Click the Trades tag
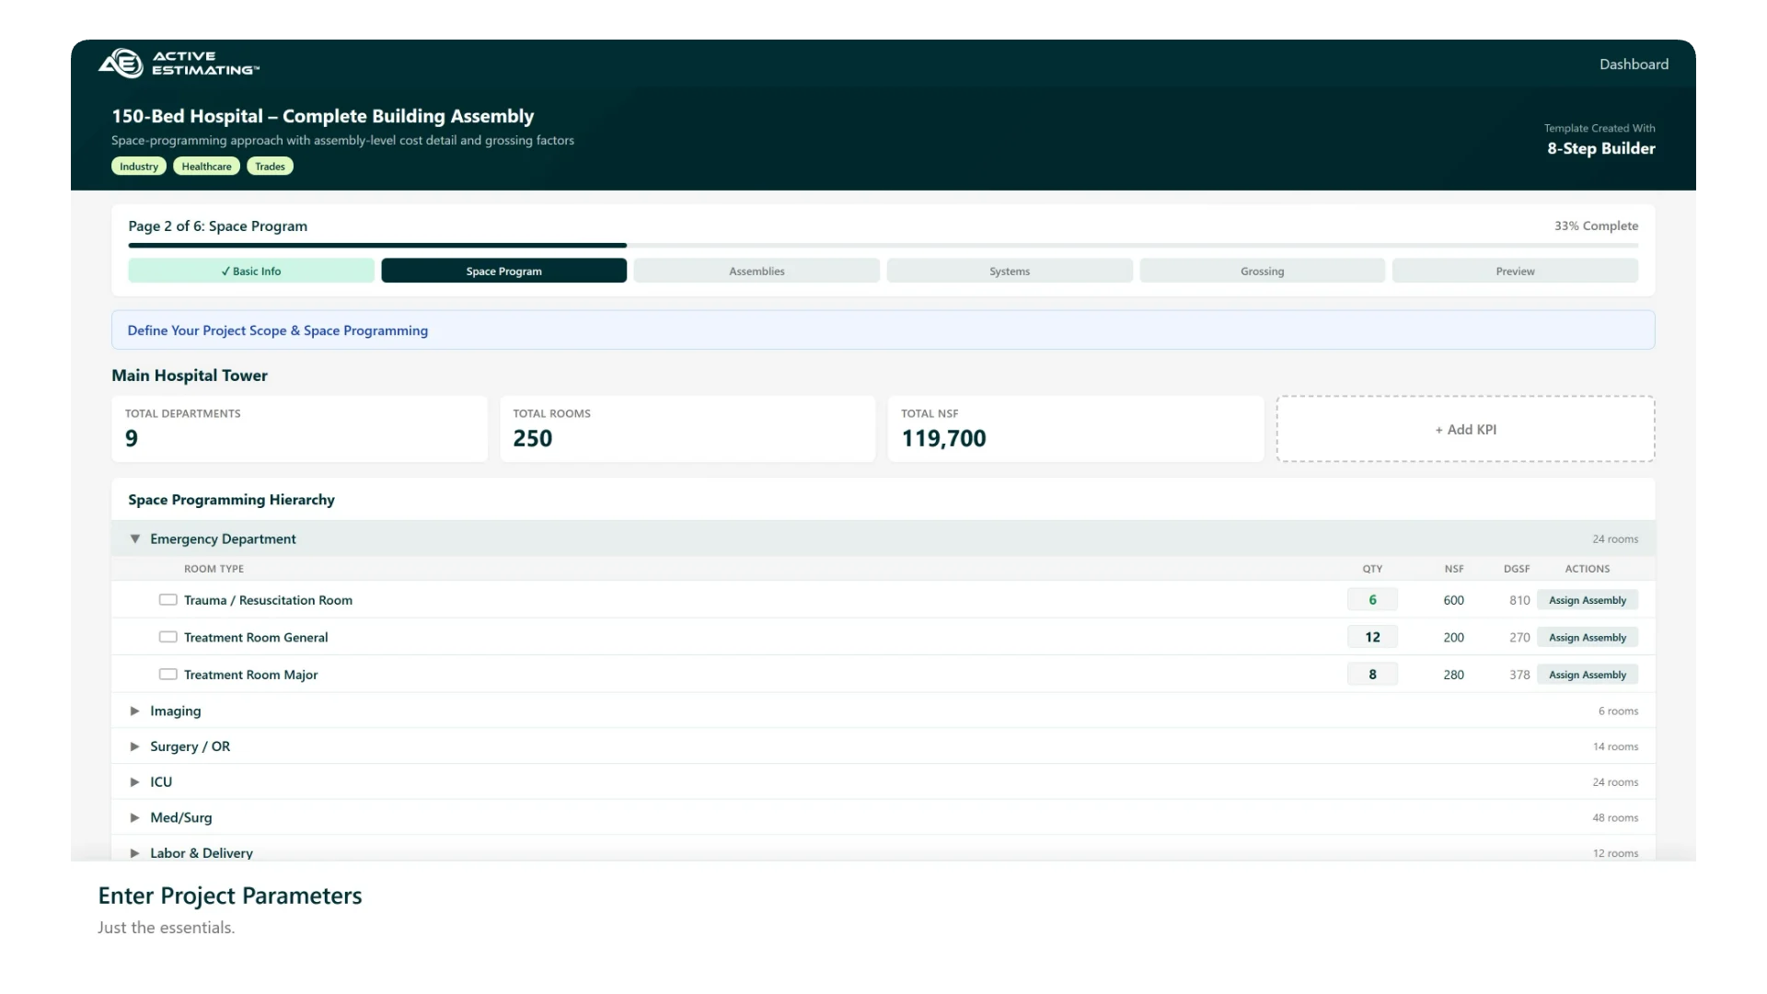Viewport: 1767px width, 994px height. pyautogui.click(x=270, y=167)
